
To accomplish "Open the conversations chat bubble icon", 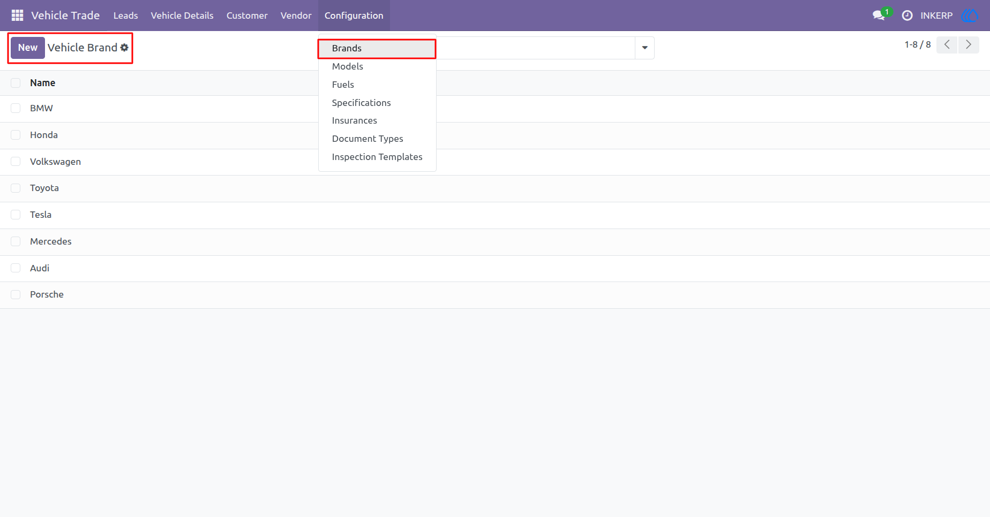I will [x=879, y=16].
